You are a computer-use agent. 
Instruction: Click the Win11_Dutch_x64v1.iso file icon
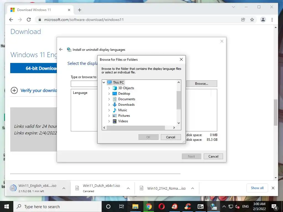(77, 188)
